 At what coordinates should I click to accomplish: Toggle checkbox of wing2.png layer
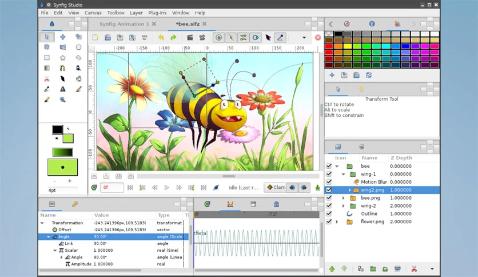point(329,190)
